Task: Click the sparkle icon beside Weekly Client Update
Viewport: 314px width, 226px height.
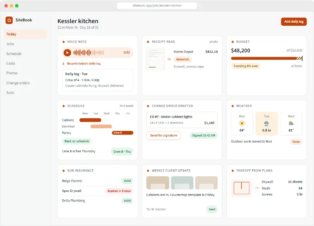Action: click(148, 171)
